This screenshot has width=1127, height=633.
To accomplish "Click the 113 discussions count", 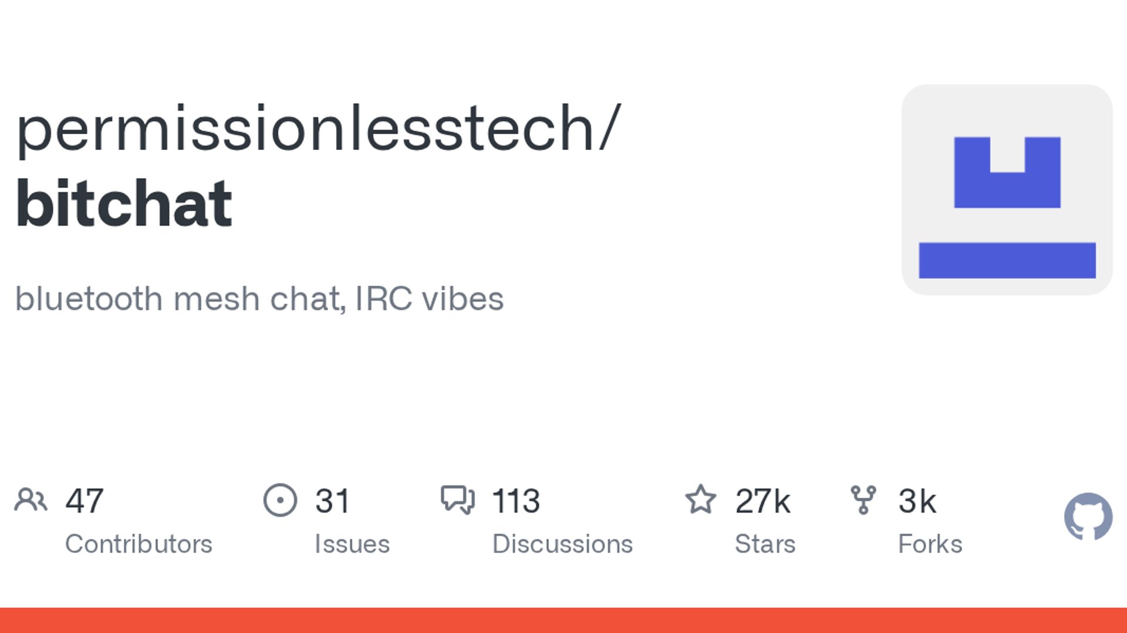I will (516, 501).
